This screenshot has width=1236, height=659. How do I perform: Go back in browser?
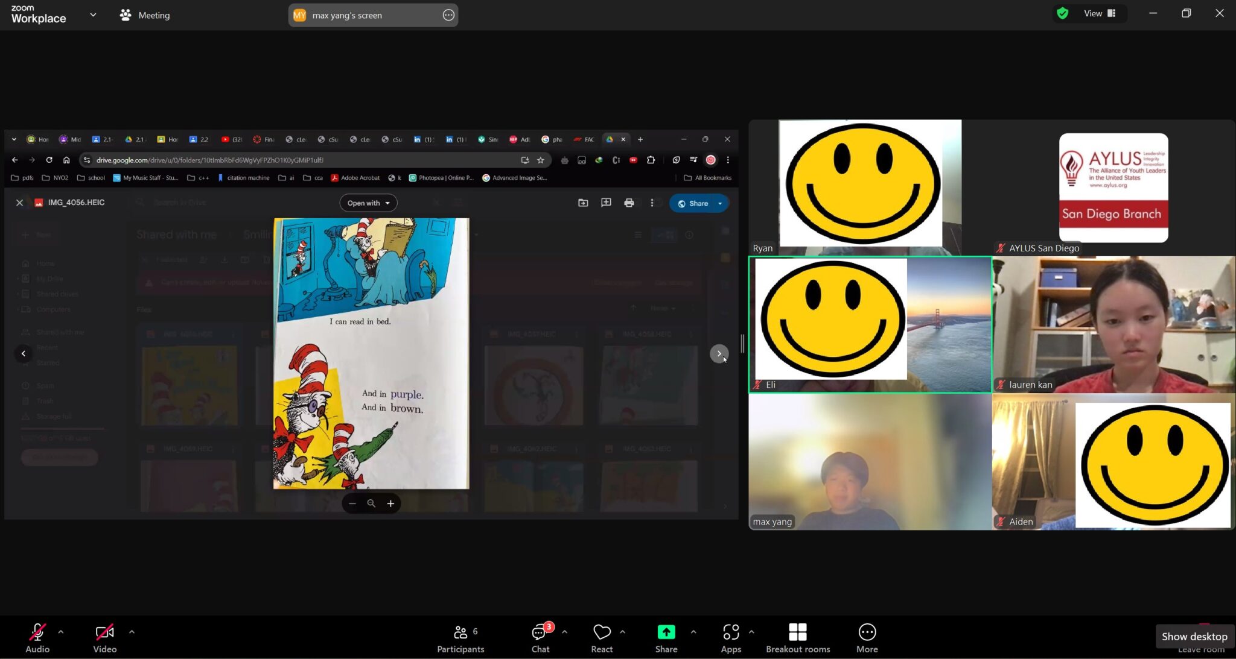[x=15, y=160]
